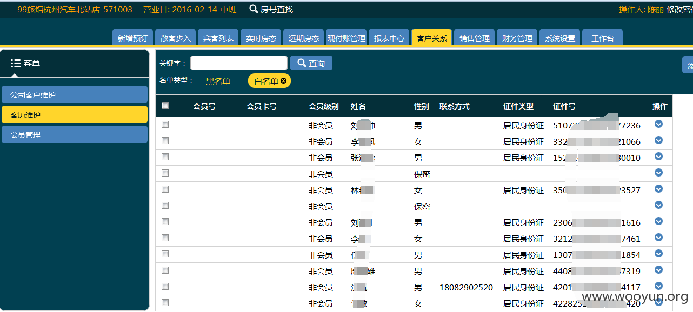
Task: Open the 销售管理 tab
Action: (x=475, y=38)
